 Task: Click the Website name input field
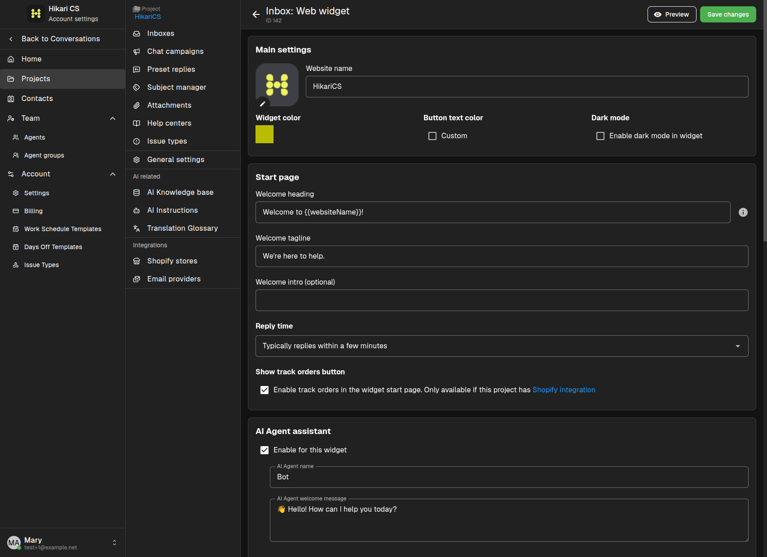point(527,87)
